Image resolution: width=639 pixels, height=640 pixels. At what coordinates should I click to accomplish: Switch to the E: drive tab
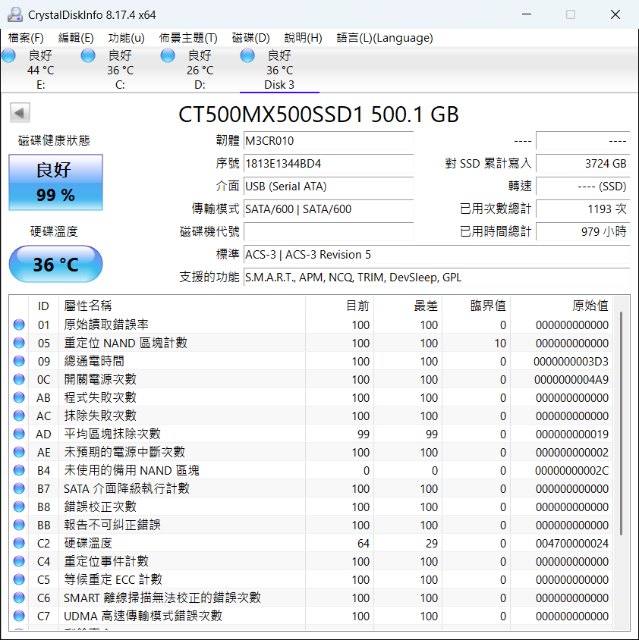40,70
